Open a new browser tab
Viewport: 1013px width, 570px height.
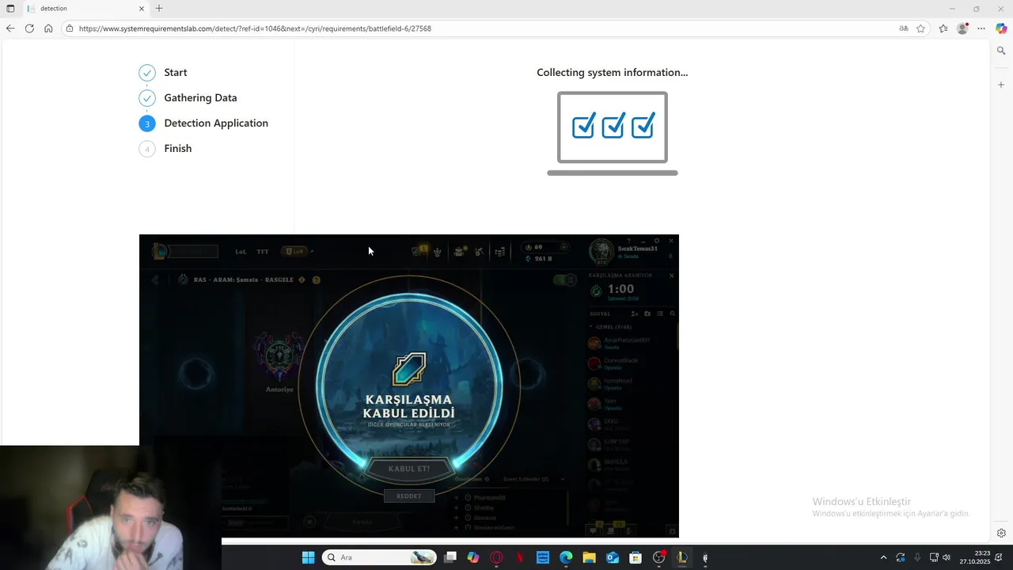click(159, 8)
